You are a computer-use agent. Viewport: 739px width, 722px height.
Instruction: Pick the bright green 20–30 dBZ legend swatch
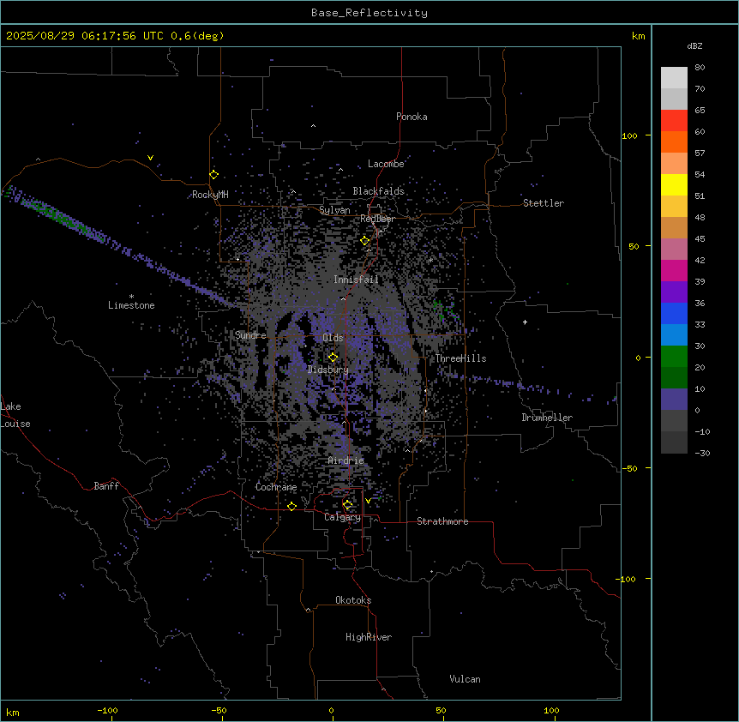click(x=674, y=357)
